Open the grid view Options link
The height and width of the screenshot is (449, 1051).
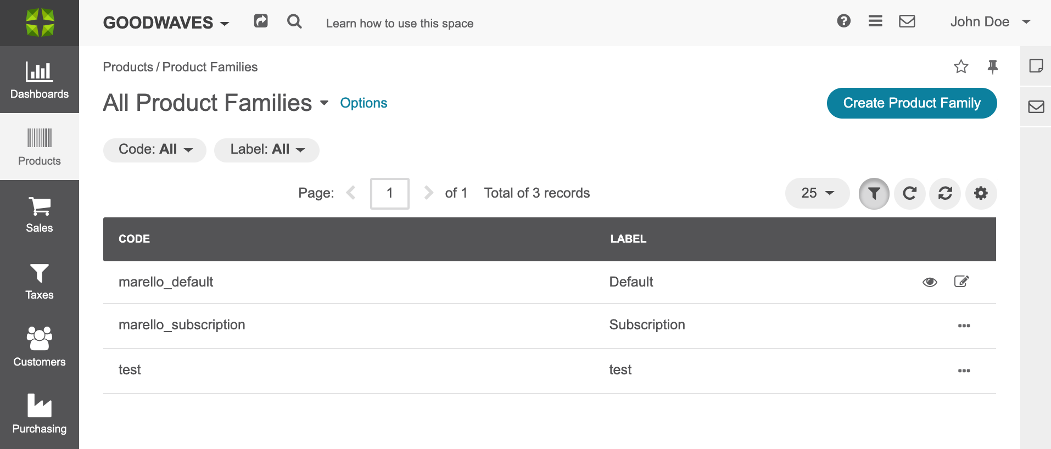[x=364, y=103]
